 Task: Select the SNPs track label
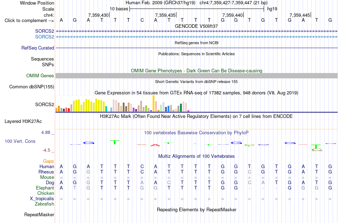click(x=48, y=64)
